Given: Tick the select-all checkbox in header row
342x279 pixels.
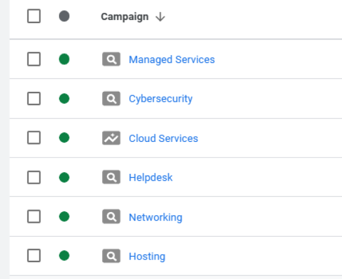Looking at the screenshot, I should click(34, 17).
